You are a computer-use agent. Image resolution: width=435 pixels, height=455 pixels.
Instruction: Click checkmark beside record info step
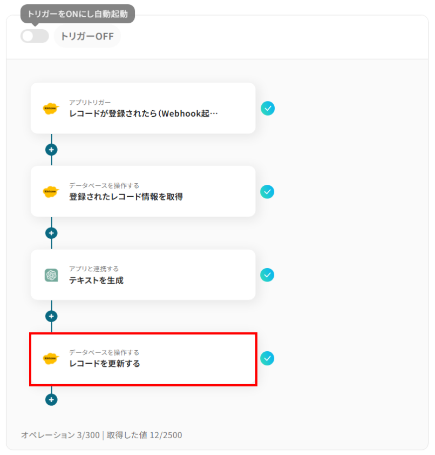[x=267, y=191]
